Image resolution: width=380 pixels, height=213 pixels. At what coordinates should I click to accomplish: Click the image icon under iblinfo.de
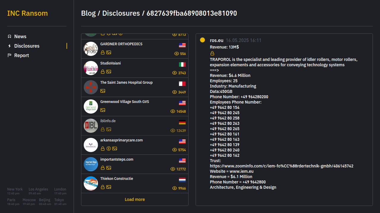pos(109,129)
